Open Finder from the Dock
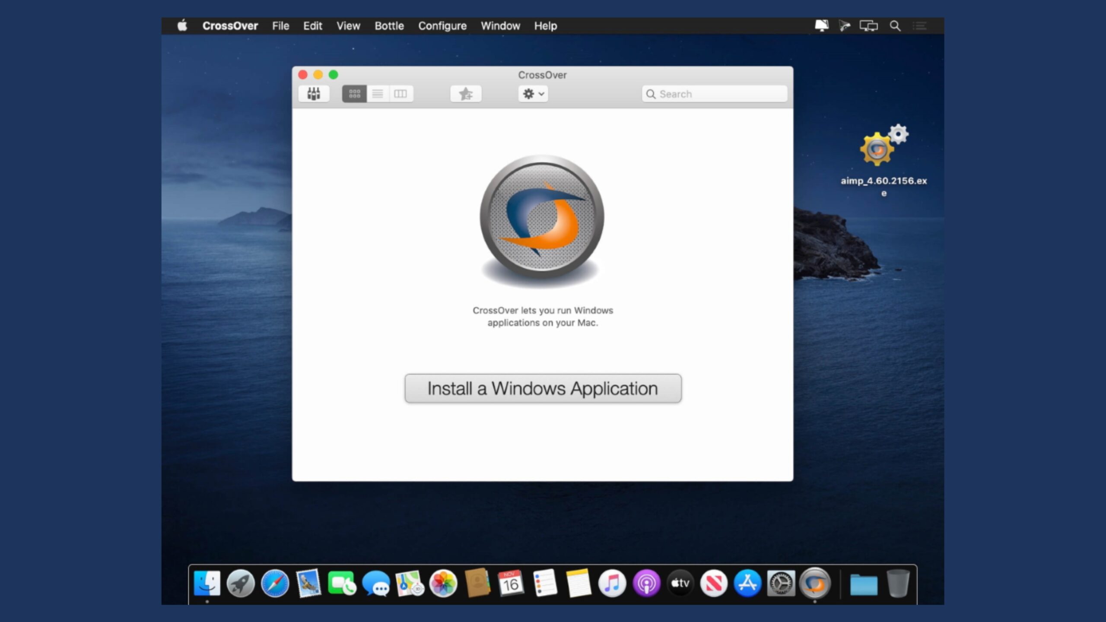 207,583
